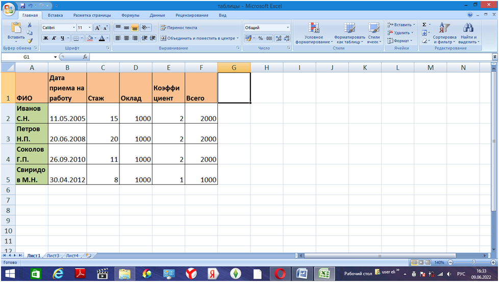499x282 pixels.
Task: Open Форматировать как таблицу gallery
Action: (x=350, y=33)
